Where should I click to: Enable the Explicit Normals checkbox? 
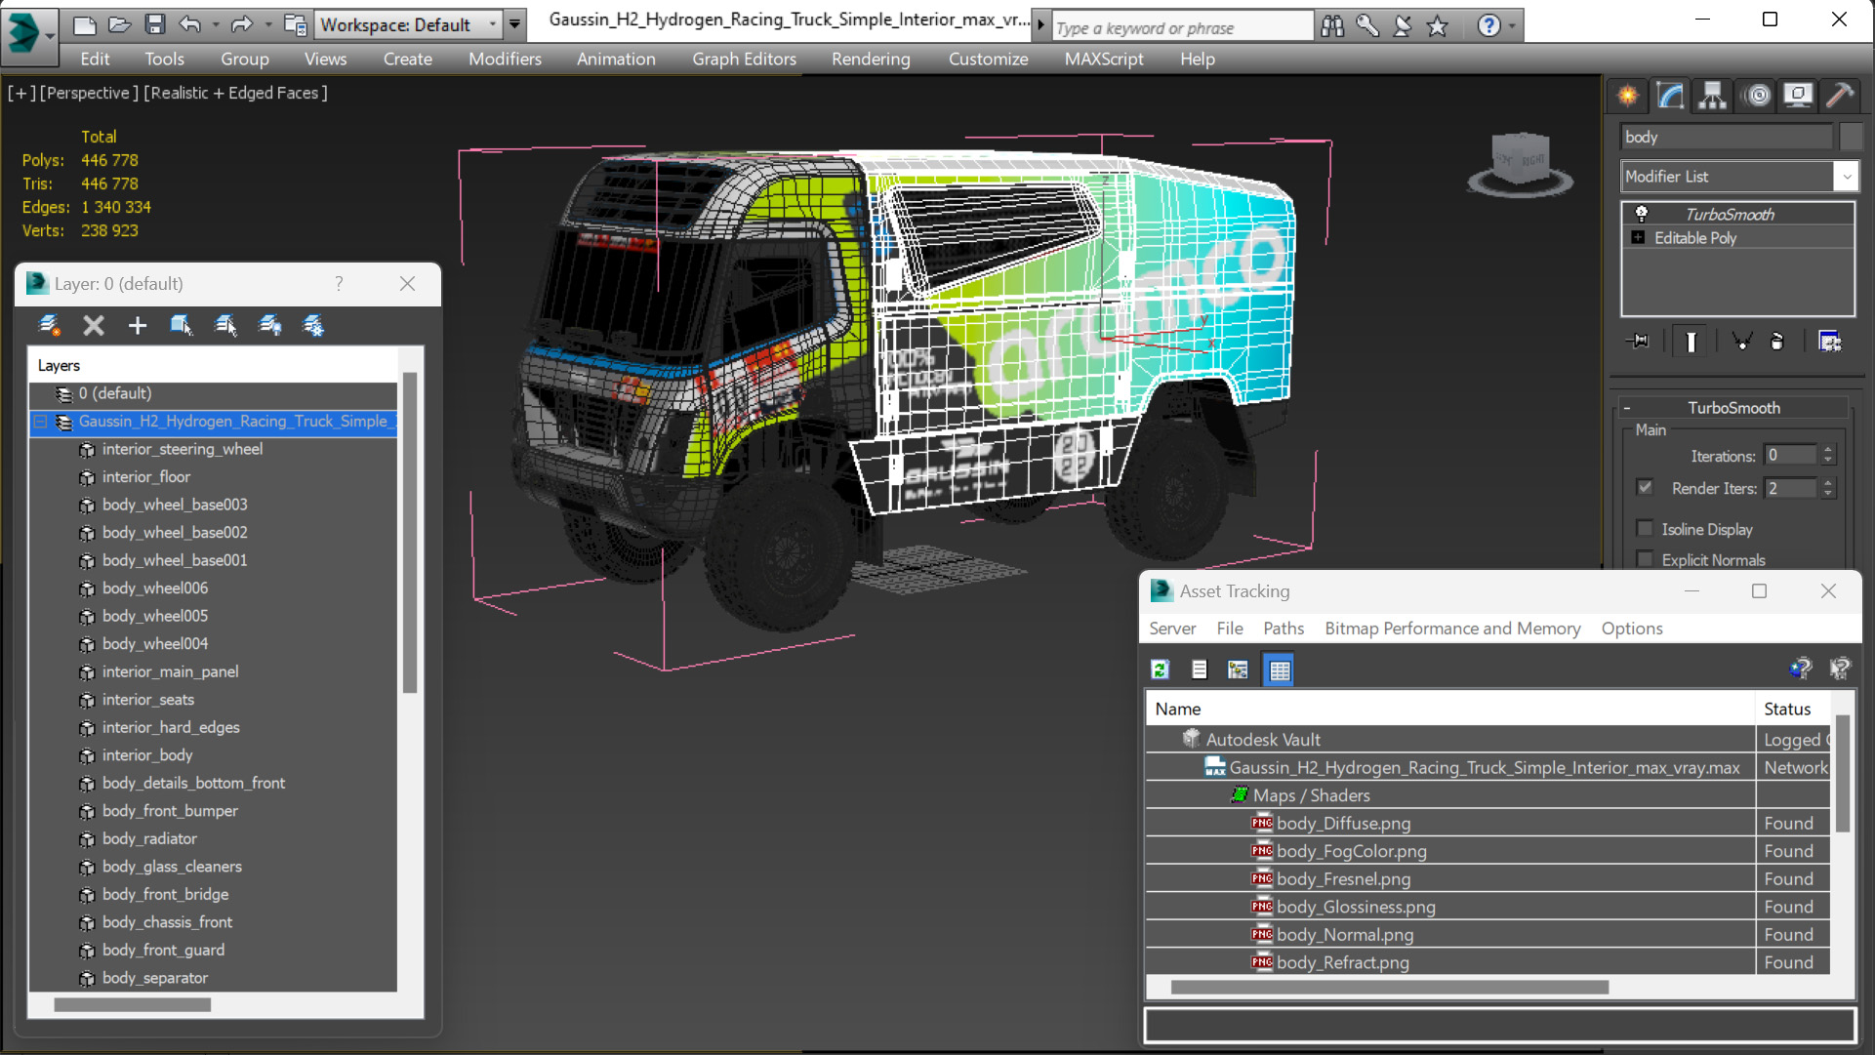tap(1646, 559)
